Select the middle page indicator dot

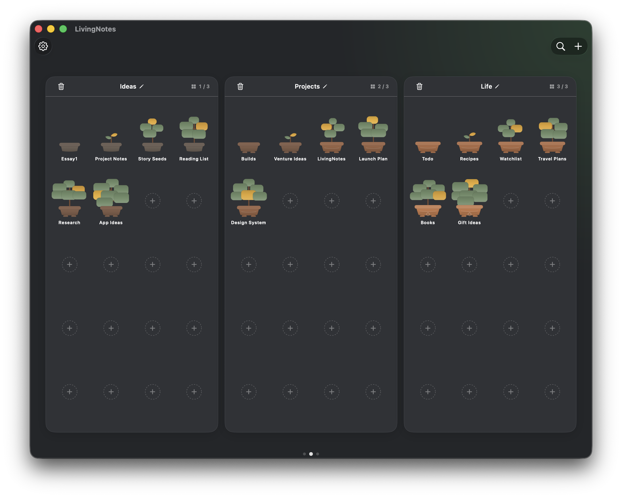coord(311,454)
